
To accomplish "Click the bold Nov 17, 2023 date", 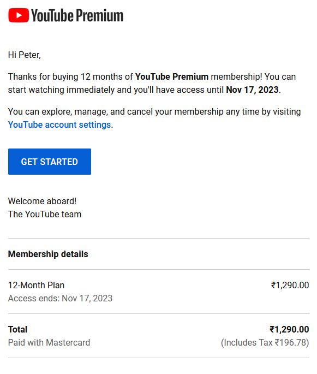I will pos(252,90).
